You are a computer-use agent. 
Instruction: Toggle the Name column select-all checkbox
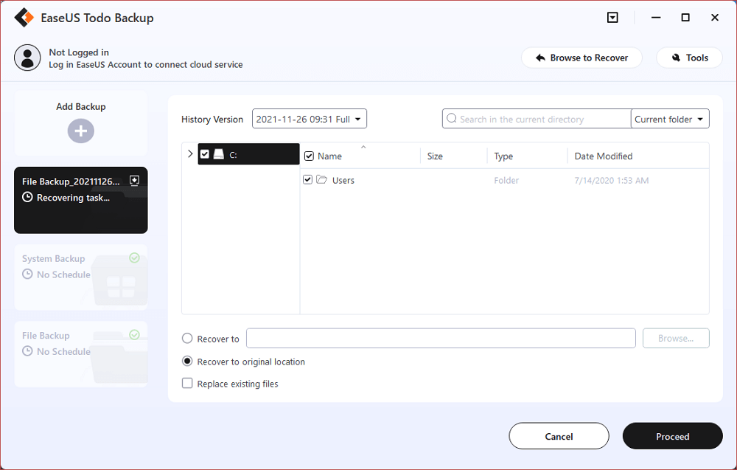(309, 156)
